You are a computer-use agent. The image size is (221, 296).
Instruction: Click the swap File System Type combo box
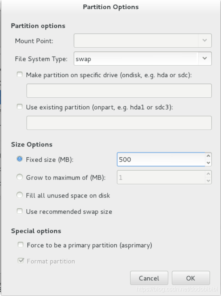[x=143, y=59]
